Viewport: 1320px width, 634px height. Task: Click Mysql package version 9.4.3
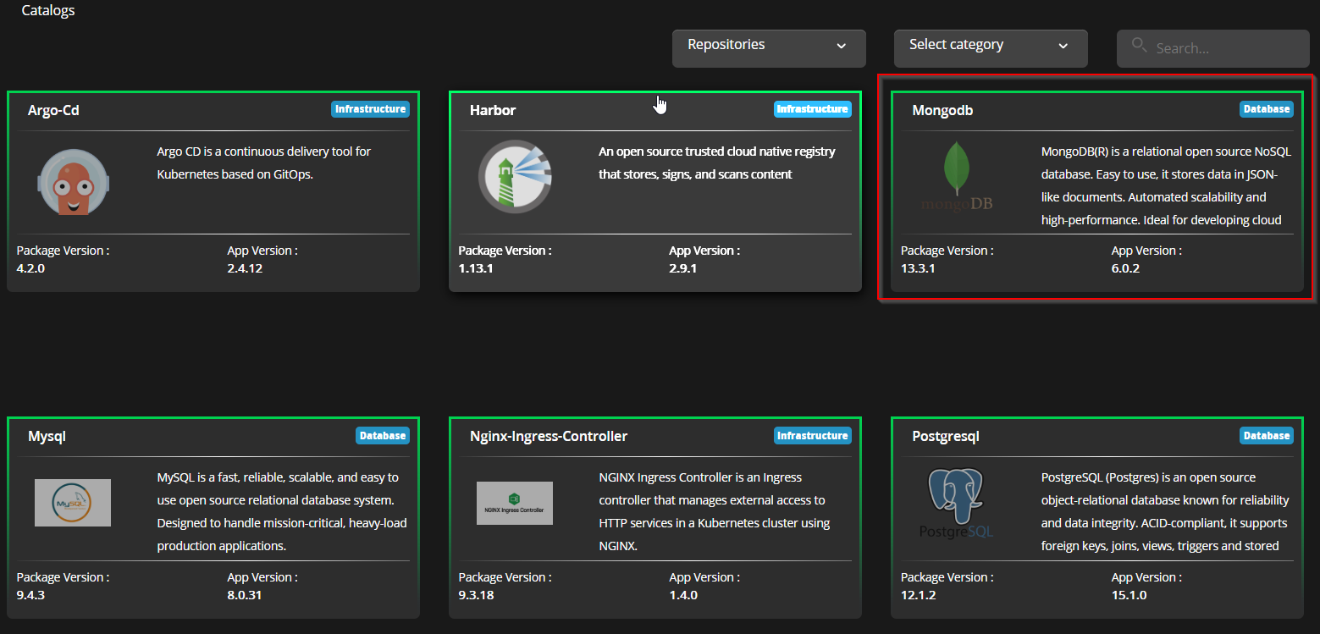point(30,595)
